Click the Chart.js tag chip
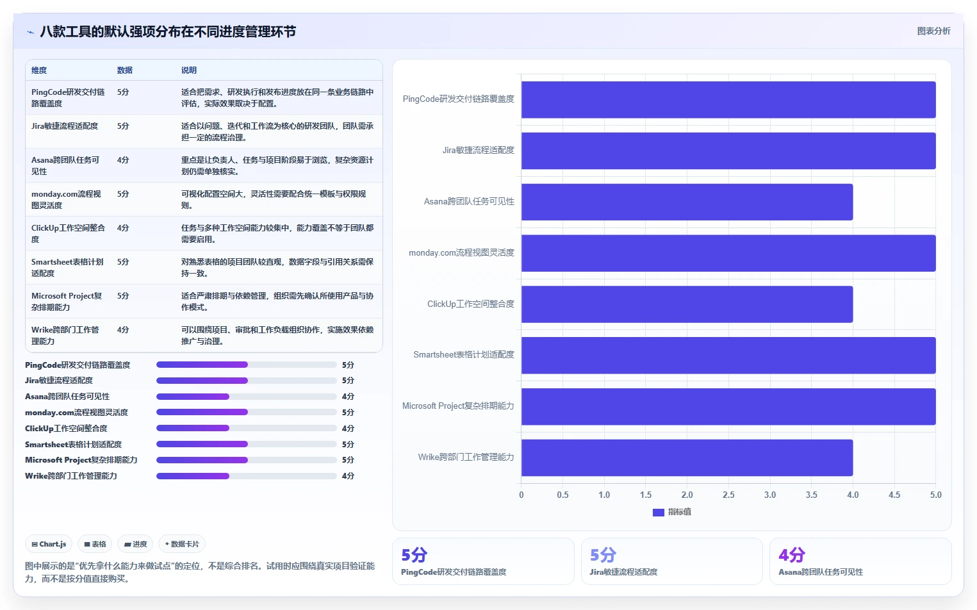 (49, 544)
